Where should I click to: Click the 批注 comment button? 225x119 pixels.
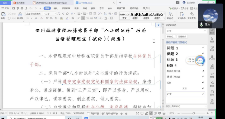(x=194, y=8)
